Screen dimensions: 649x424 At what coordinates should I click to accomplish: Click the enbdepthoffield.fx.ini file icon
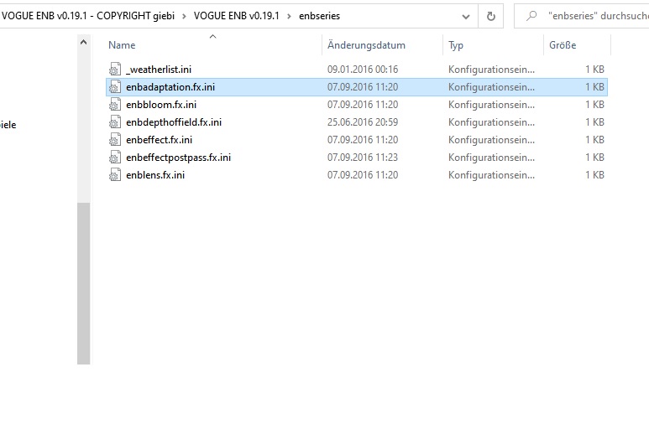tap(115, 122)
